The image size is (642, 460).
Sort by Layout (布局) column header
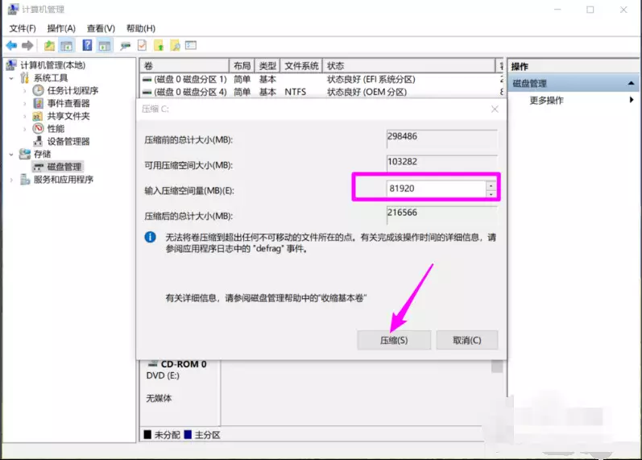[242, 65]
